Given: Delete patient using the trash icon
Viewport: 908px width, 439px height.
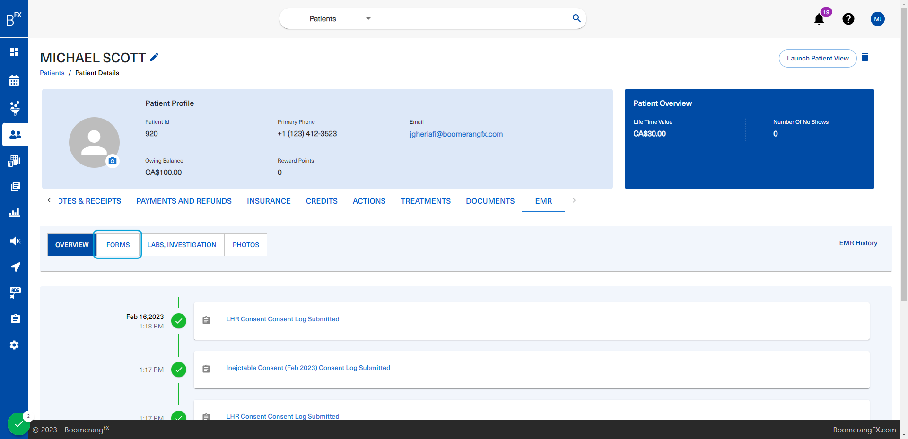Looking at the screenshot, I should pyautogui.click(x=865, y=57).
